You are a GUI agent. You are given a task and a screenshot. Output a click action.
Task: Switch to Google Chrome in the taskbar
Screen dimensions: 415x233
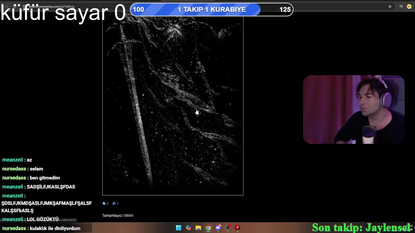tap(208, 228)
